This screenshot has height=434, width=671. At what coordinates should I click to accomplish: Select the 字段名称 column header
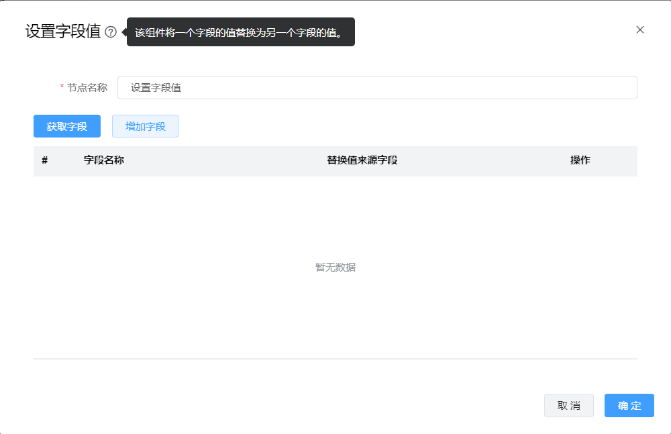coord(103,160)
